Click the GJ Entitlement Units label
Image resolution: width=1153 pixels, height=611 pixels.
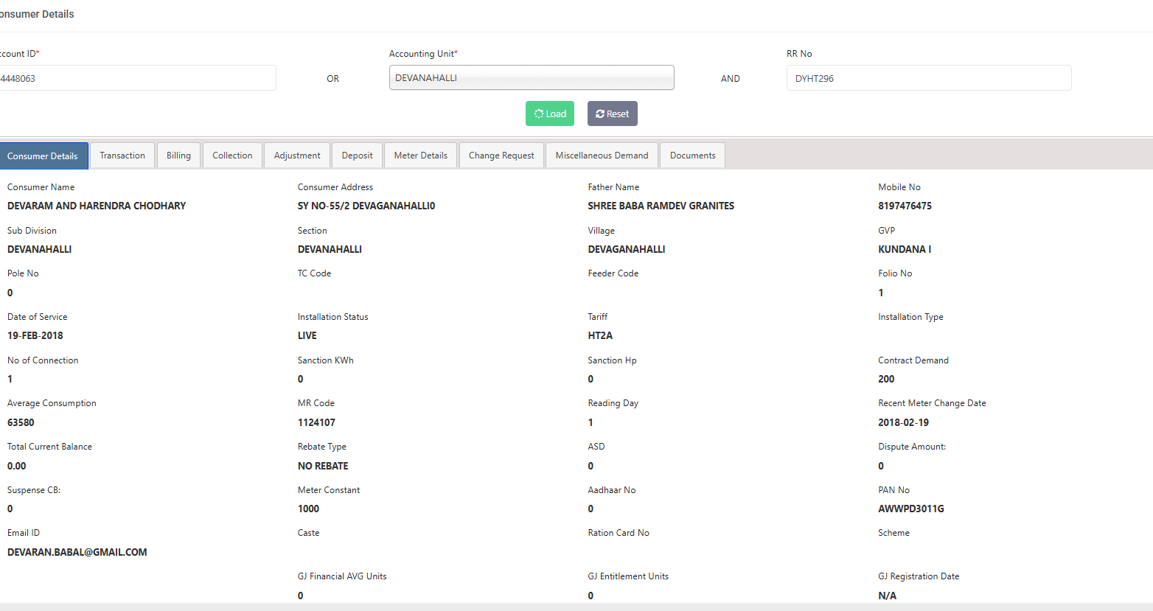(628, 576)
